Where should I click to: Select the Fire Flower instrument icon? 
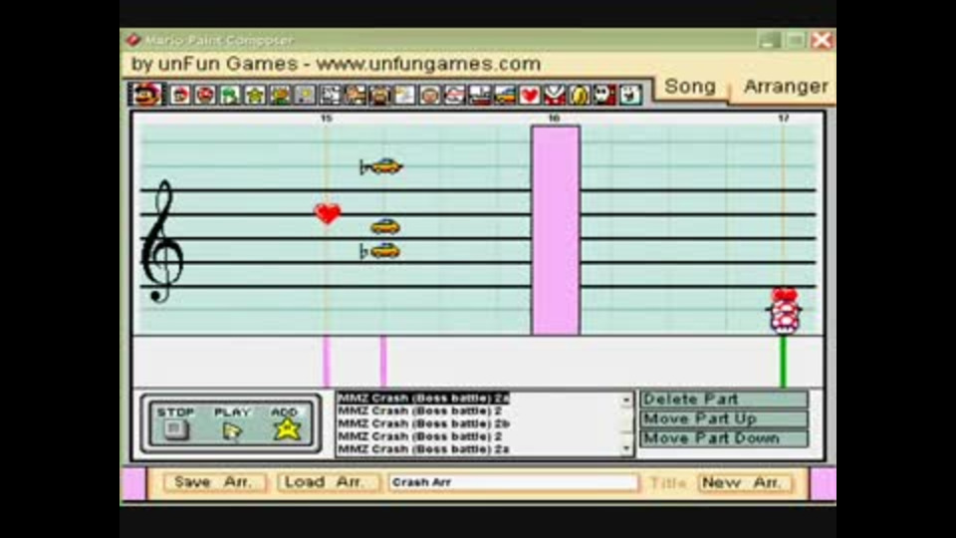[x=281, y=96]
